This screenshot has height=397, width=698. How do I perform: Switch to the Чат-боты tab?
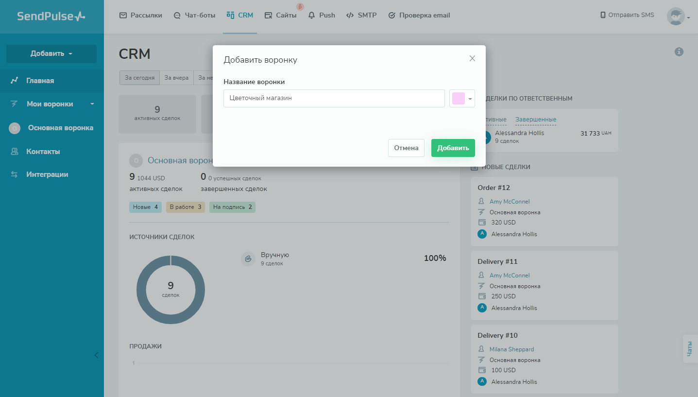click(194, 16)
